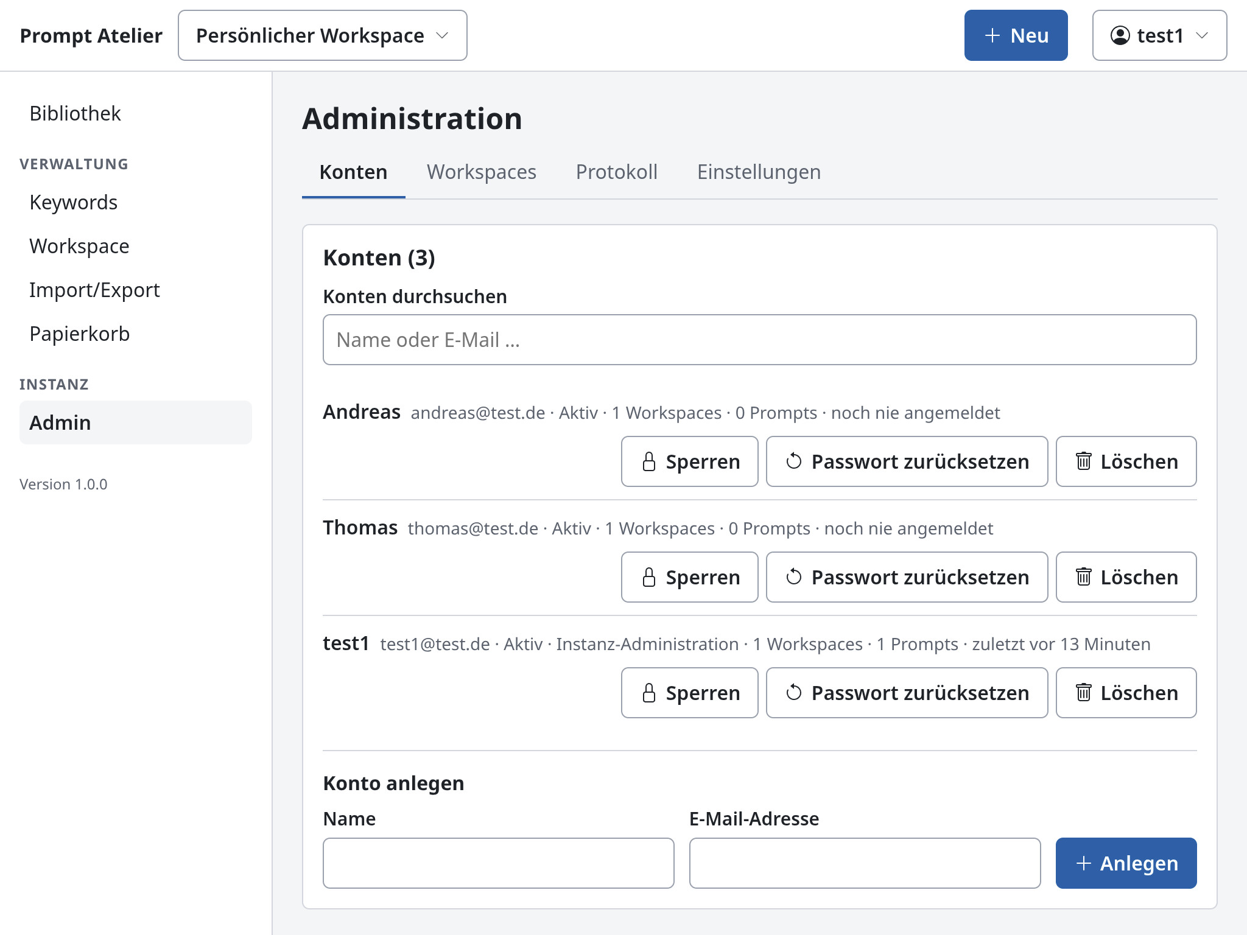1247x935 pixels.
Task: Open Import/Export in the sidebar
Action: [136, 290]
